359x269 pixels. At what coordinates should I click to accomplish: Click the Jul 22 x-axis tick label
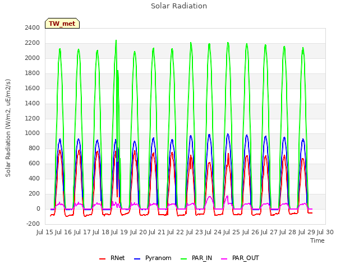pyautogui.click(x=176, y=232)
